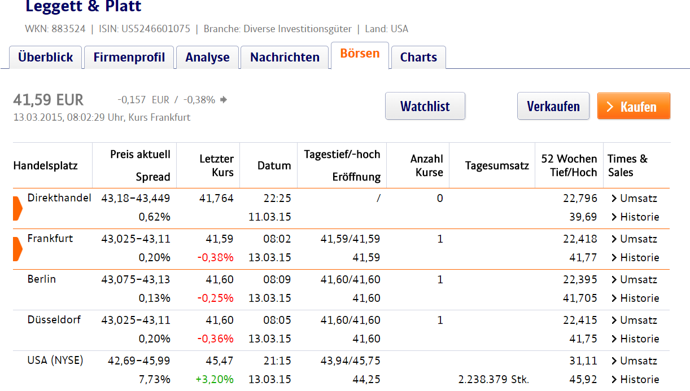Screen dimensions: 690x391
Task: Click the orange Kaufen button
Action: (x=634, y=106)
